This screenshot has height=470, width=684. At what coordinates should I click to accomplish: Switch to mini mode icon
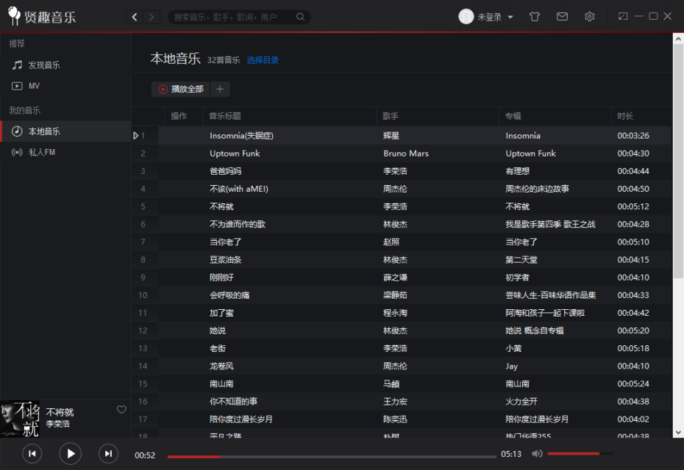tap(622, 17)
